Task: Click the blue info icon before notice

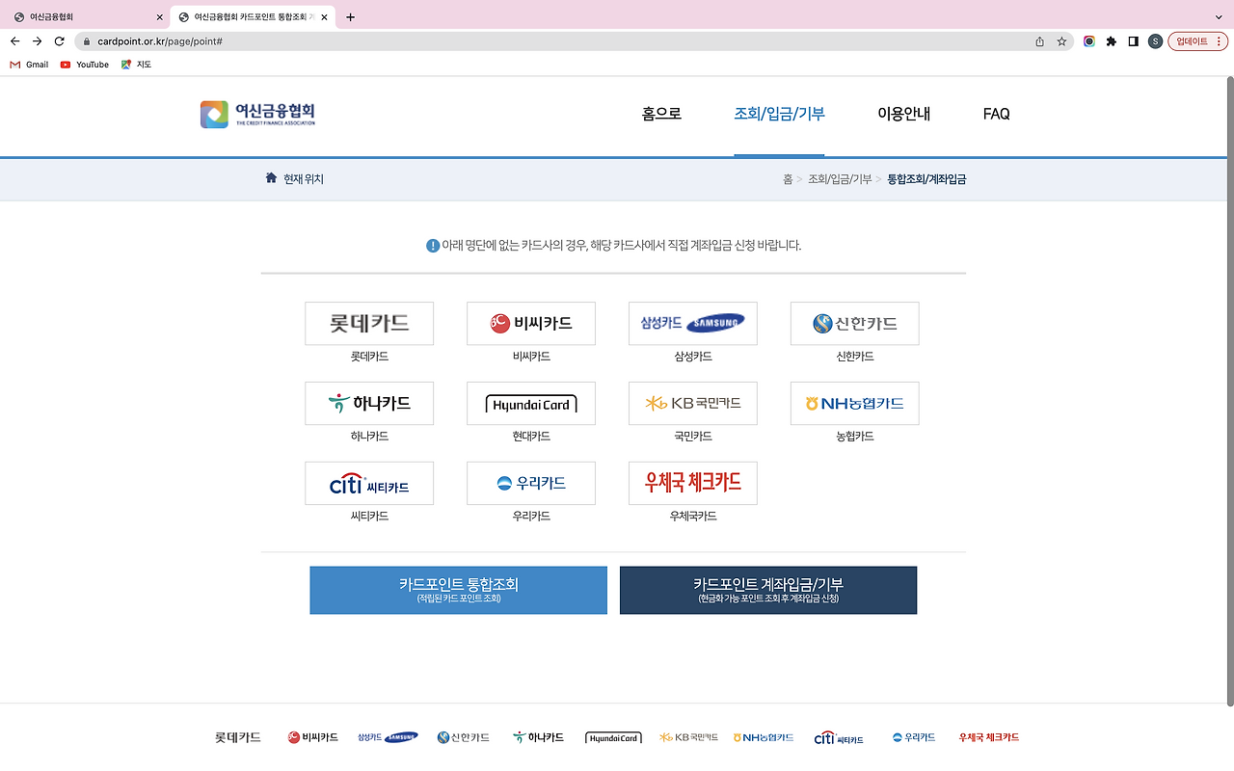Action: [x=433, y=246]
